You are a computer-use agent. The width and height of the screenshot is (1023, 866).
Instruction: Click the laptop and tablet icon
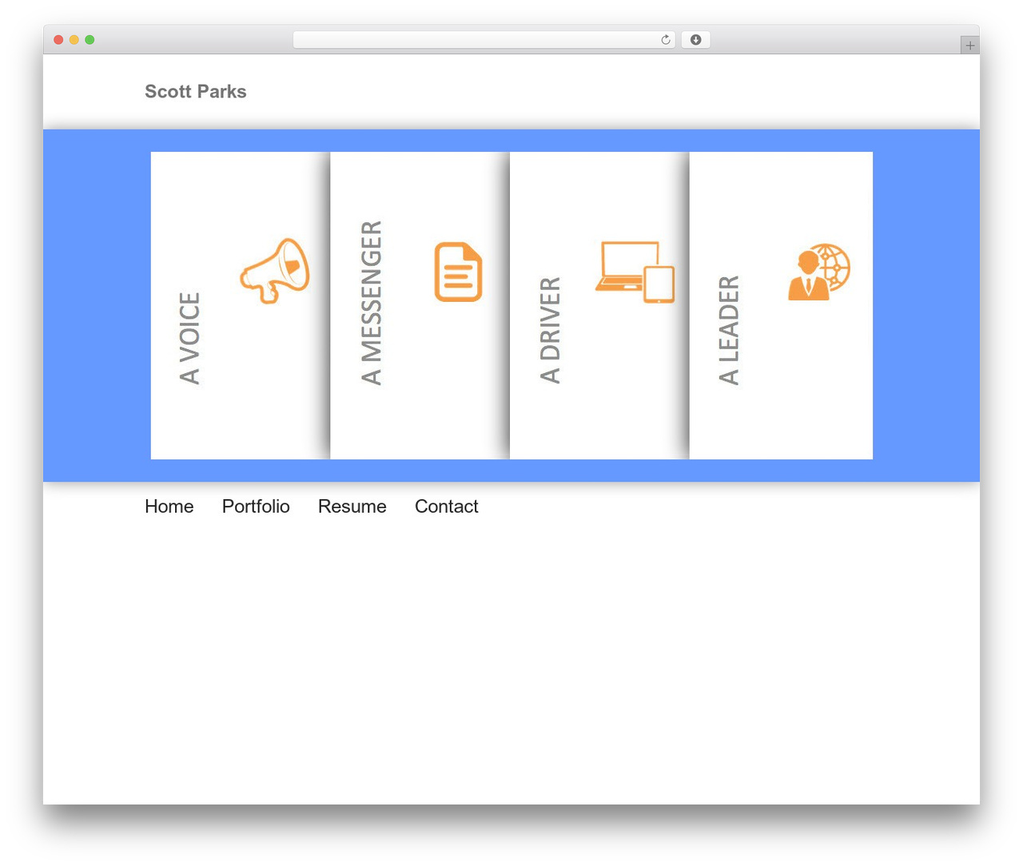(635, 272)
